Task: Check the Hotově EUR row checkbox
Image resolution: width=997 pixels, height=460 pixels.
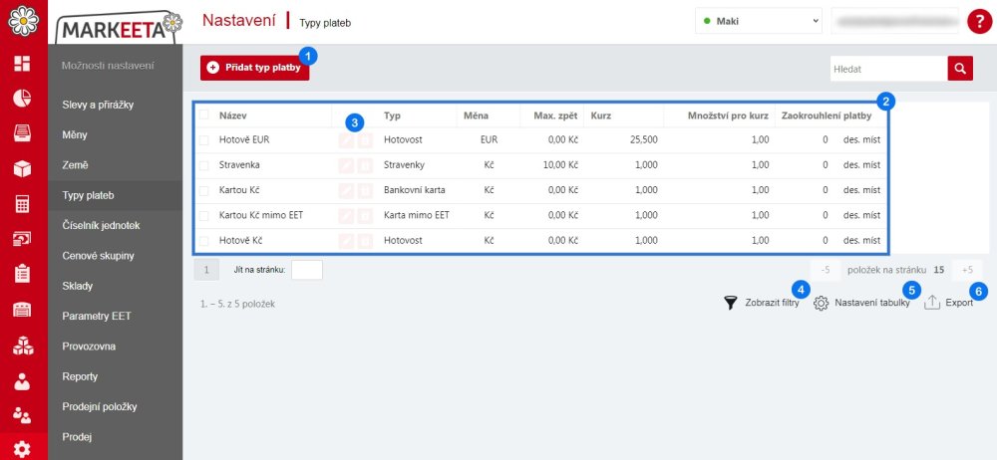Action: (204, 139)
